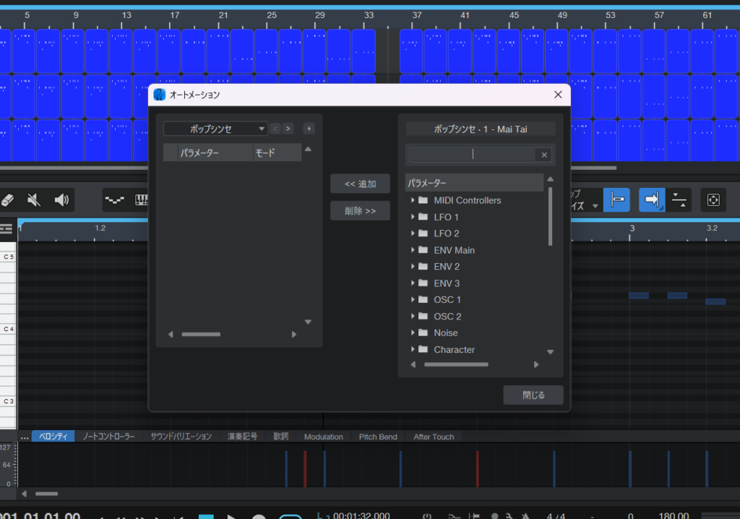Clear the parameter search field

[x=544, y=155]
